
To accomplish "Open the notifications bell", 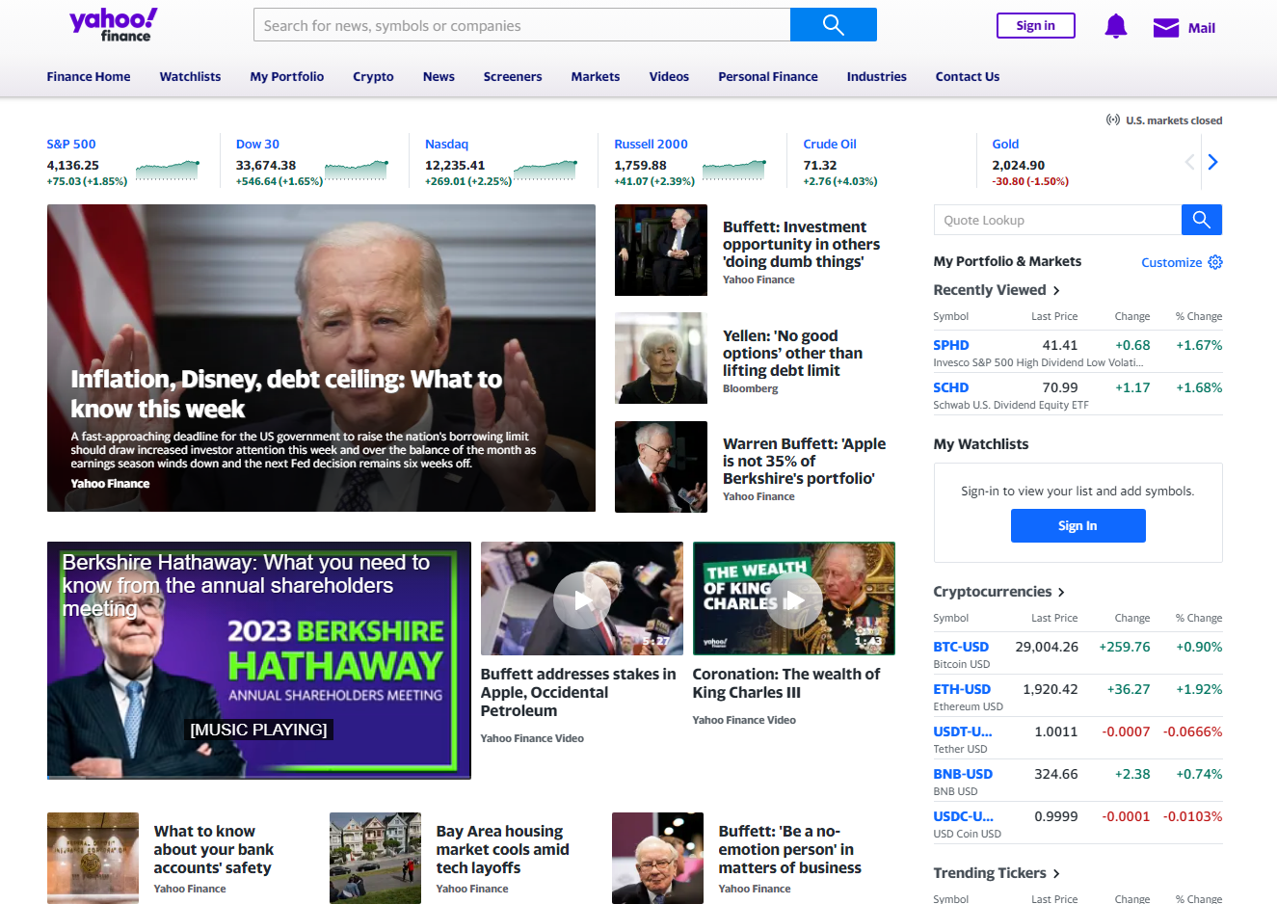I will pos(1115,26).
